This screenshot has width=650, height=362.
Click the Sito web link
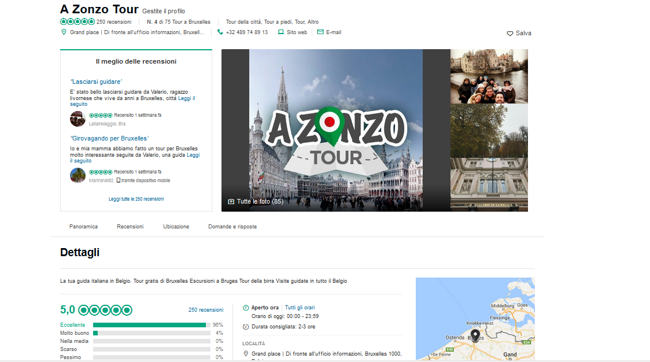[x=297, y=32]
